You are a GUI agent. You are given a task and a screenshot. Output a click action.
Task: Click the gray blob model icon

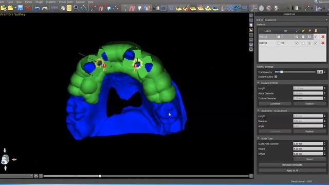tap(261, 8)
